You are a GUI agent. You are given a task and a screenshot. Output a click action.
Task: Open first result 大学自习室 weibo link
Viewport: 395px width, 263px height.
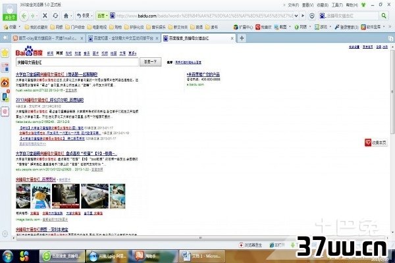click(x=57, y=74)
